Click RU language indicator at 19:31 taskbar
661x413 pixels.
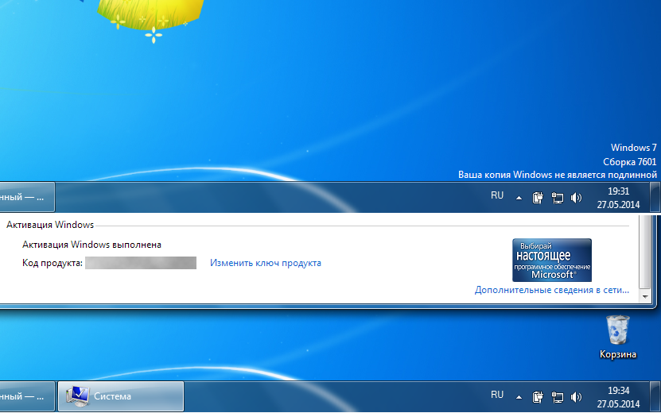point(497,195)
